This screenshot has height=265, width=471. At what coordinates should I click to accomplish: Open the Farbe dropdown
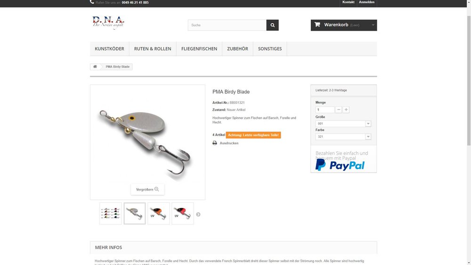tap(343, 137)
